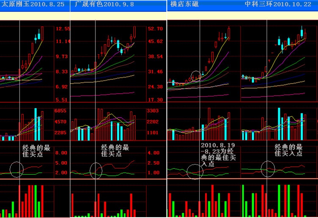Click the 横店东磁 chart title

pyautogui.click(x=184, y=4)
